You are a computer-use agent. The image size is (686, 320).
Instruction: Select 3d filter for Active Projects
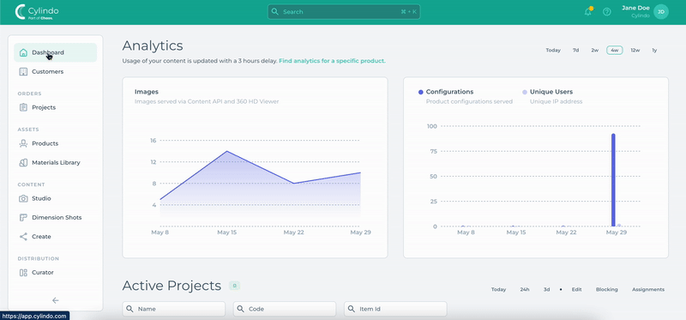tap(547, 290)
